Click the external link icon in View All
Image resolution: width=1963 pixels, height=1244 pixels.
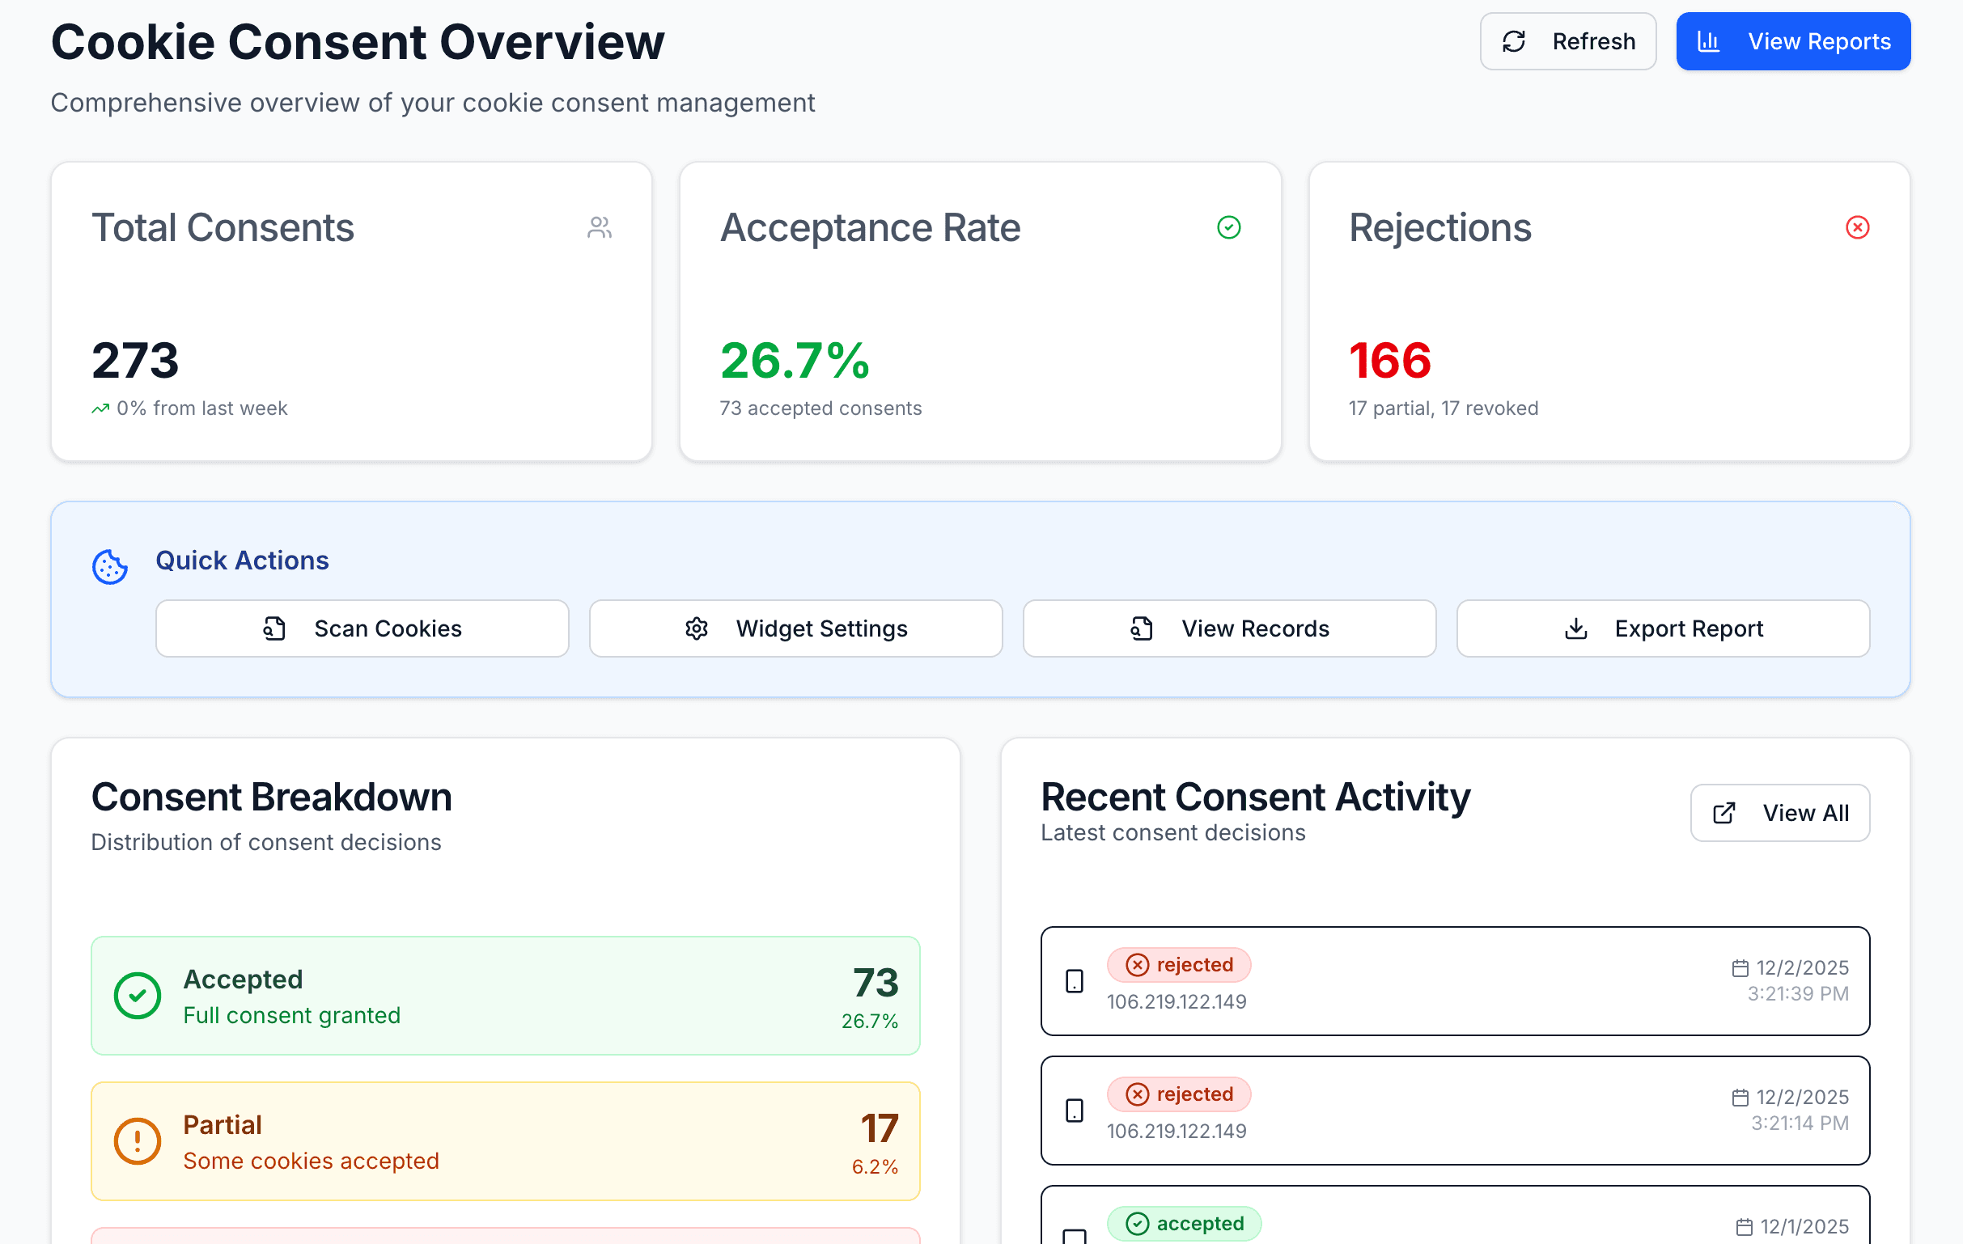(x=1723, y=812)
